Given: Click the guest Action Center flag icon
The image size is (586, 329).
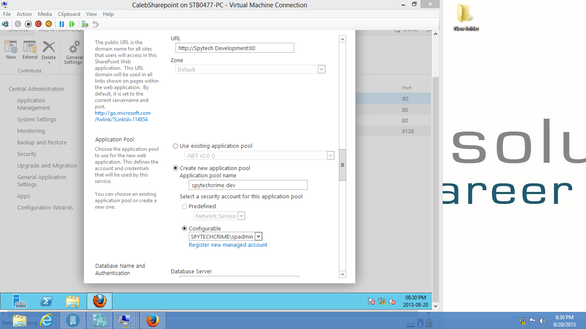Looking at the screenshot, I should (372, 302).
